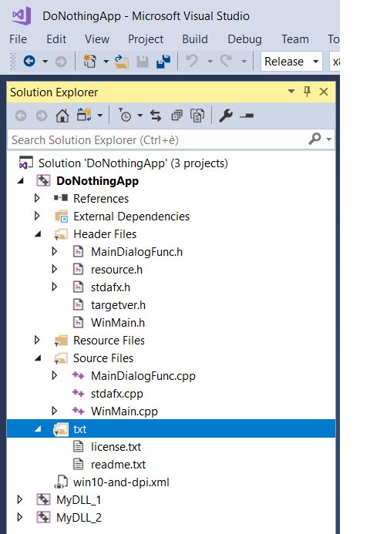Viewport: 370px width, 534px height.
Task: Select the WinMain.h file
Action: pos(117,323)
